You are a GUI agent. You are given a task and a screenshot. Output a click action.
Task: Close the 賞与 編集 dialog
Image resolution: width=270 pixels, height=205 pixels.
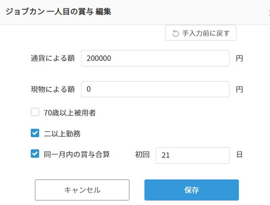pos(269,12)
